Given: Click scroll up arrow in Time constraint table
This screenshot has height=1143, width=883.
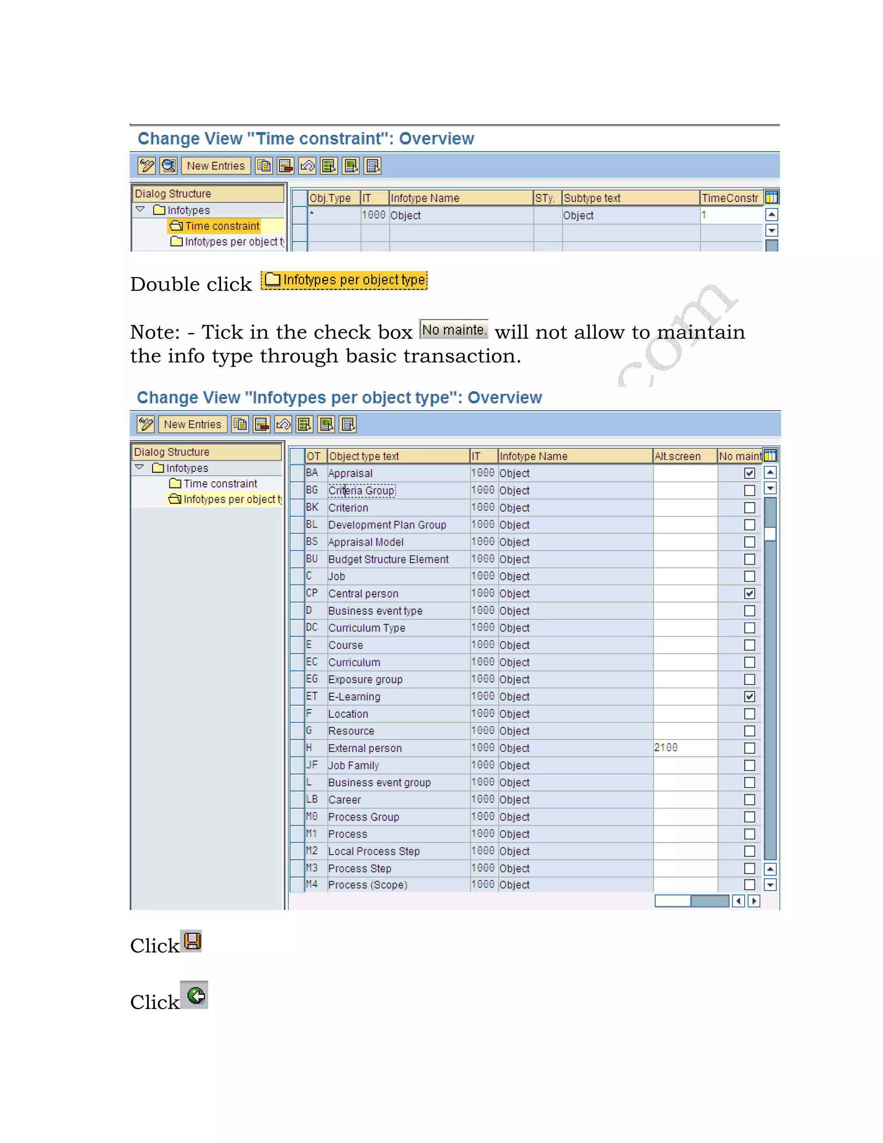Looking at the screenshot, I should click(x=772, y=214).
